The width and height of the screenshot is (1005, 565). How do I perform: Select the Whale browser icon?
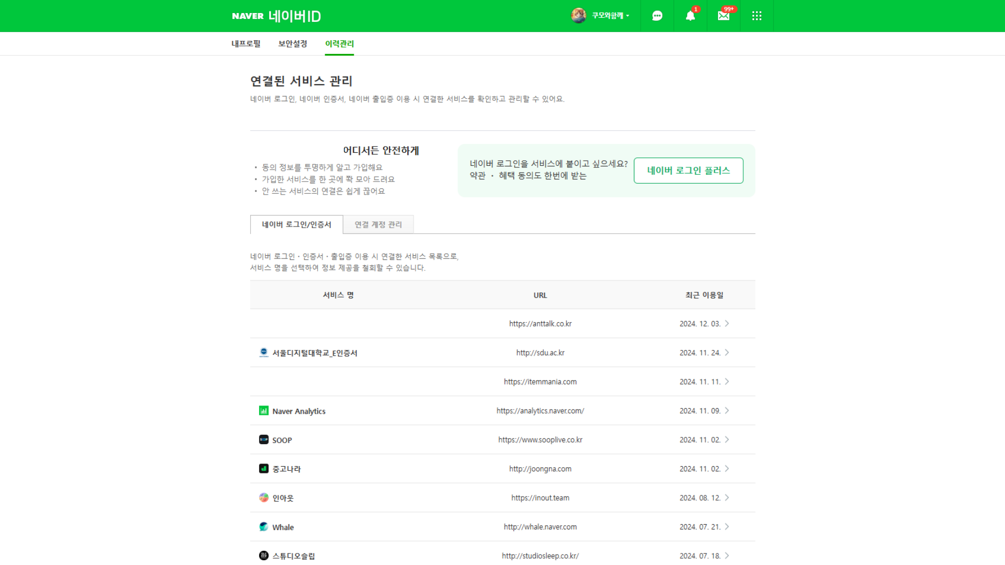pos(263,526)
